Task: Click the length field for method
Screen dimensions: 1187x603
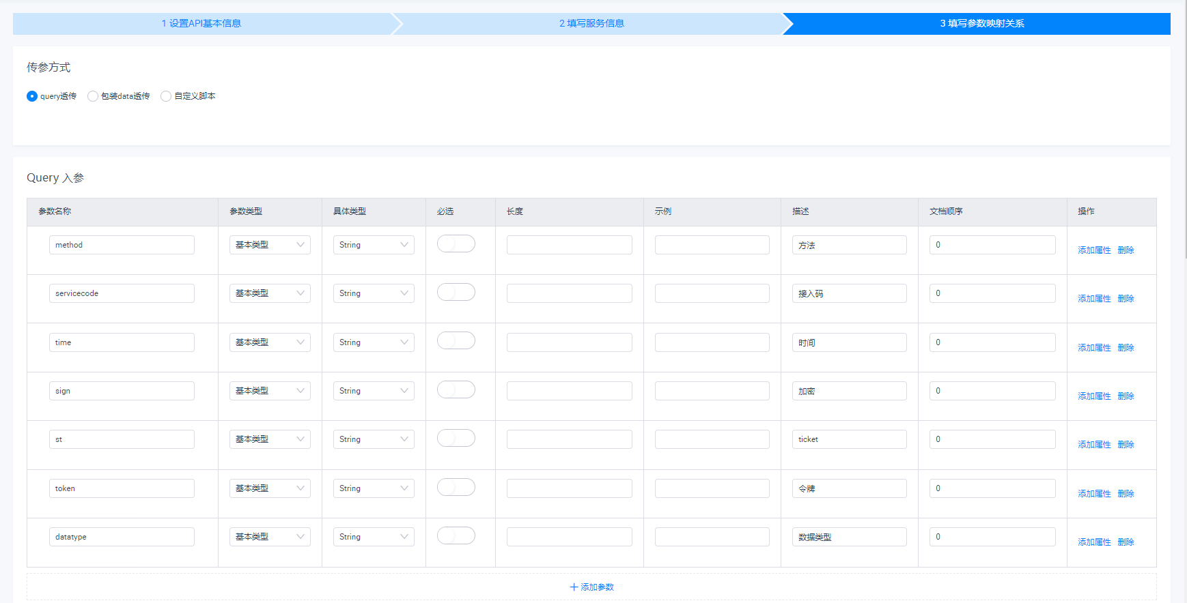Action: pyautogui.click(x=570, y=245)
